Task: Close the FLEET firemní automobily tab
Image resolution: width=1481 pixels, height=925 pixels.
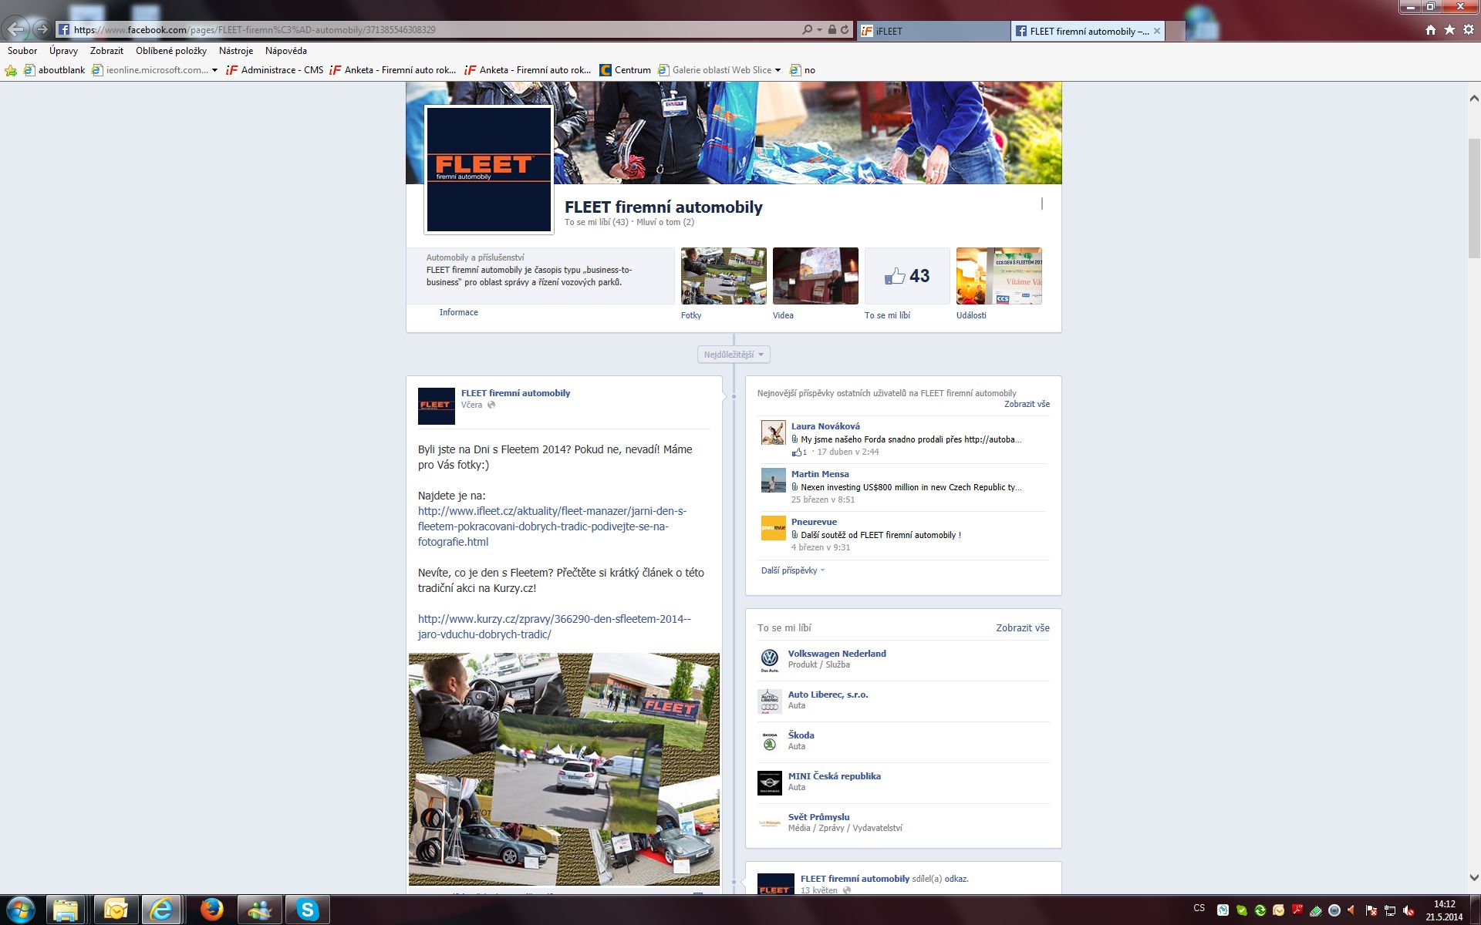Action: tap(1156, 31)
